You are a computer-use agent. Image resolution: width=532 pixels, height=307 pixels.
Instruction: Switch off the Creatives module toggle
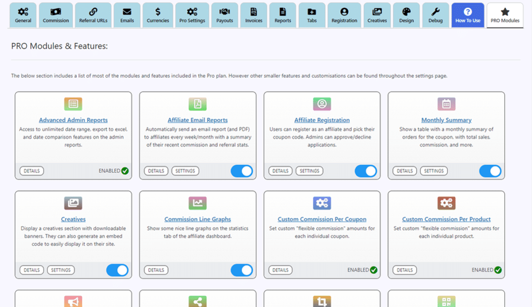[x=117, y=270]
